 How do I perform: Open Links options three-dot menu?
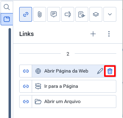pos(109,34)
